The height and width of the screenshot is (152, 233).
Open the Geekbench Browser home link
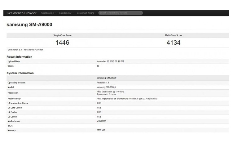pyautogui.click(x=21, y=13)
